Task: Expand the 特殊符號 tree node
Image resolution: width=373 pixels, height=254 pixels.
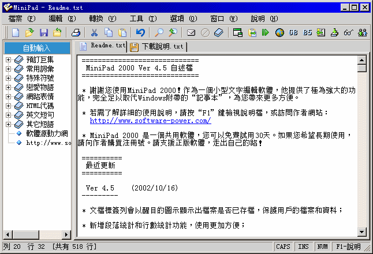Action: 8,78
